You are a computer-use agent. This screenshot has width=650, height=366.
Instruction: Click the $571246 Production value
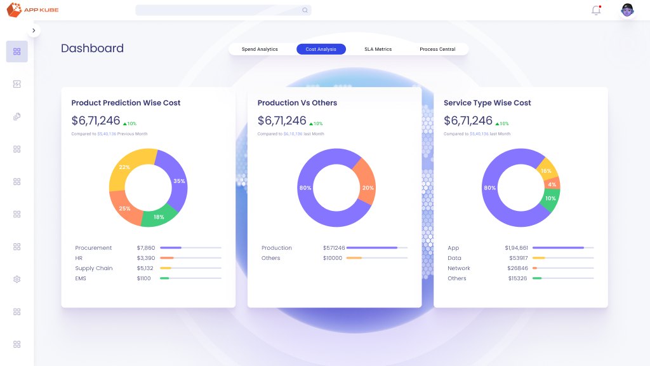[334, 248]
